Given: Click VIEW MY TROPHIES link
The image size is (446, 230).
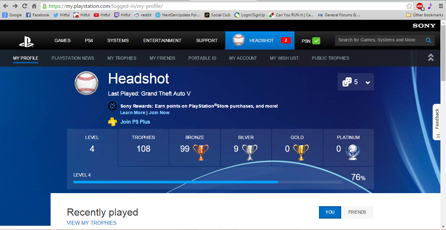Looking at the screenshot, I should (91, 223).
